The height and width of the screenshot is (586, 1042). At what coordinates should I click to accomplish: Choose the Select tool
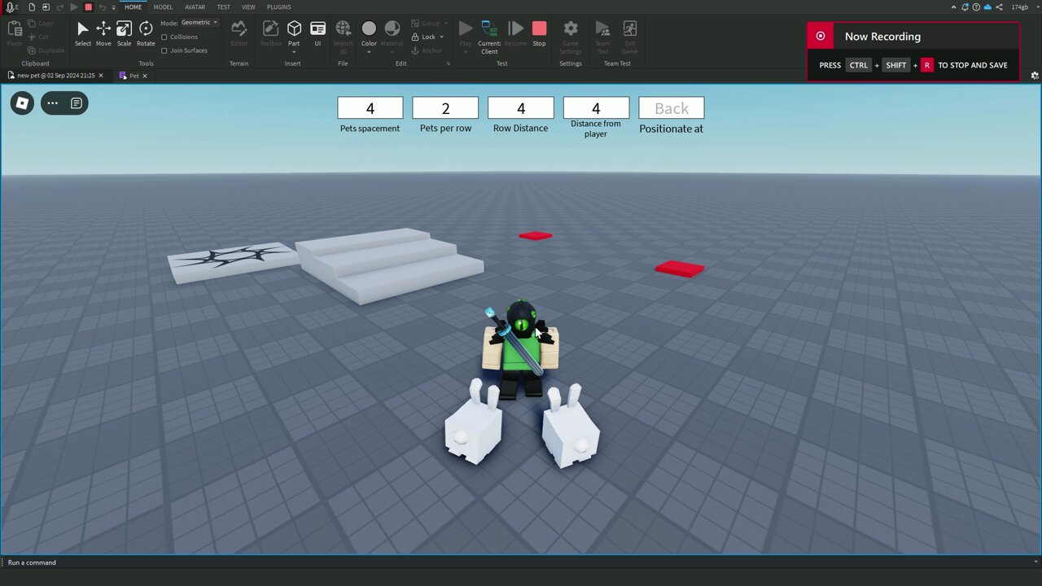82,33
